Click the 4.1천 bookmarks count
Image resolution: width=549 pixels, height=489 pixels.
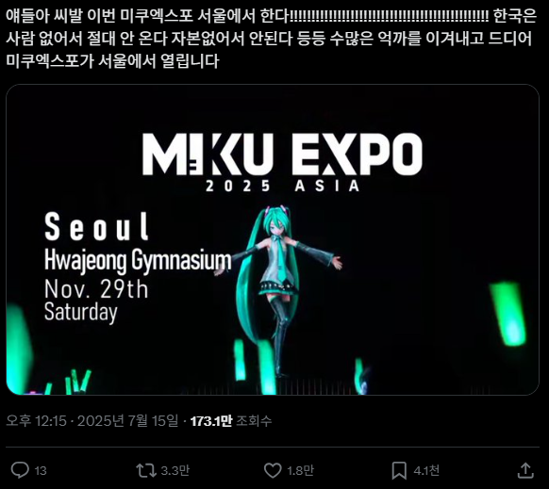click(x=426, y=470)
